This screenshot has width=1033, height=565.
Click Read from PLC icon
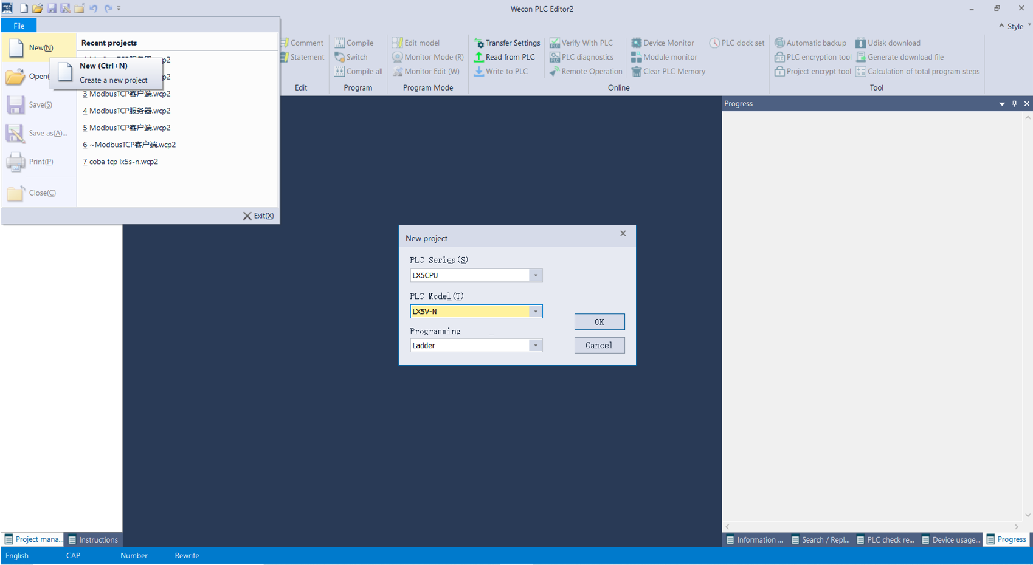(x=479, y=57)
